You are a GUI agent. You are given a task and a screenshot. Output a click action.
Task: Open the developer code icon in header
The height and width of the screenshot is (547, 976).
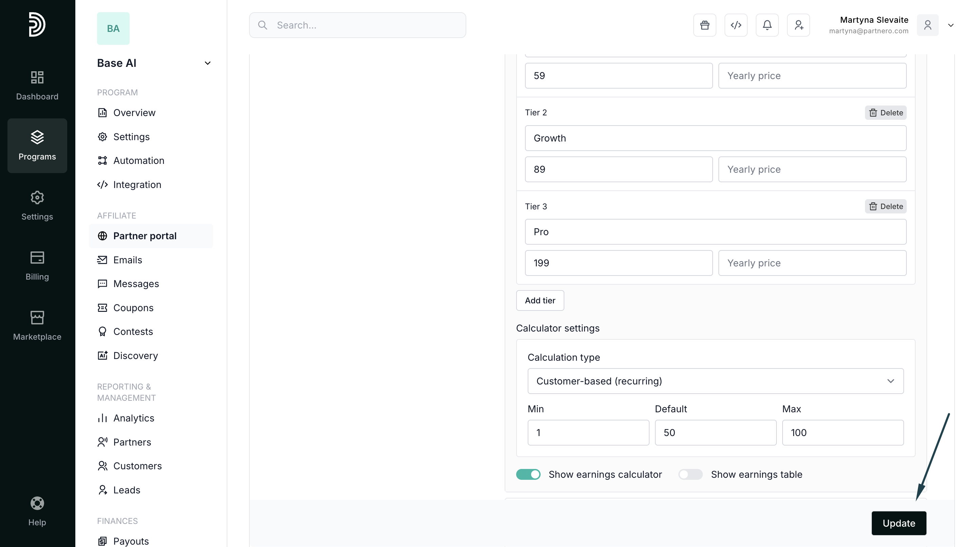(736, 25)
